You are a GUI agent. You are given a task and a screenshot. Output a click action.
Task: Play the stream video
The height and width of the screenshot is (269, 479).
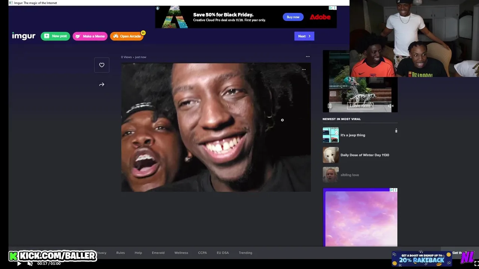coord(19,263)
